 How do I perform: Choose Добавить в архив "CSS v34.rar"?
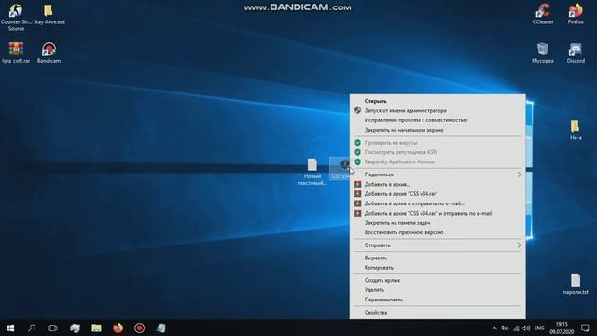coord(437,194)
